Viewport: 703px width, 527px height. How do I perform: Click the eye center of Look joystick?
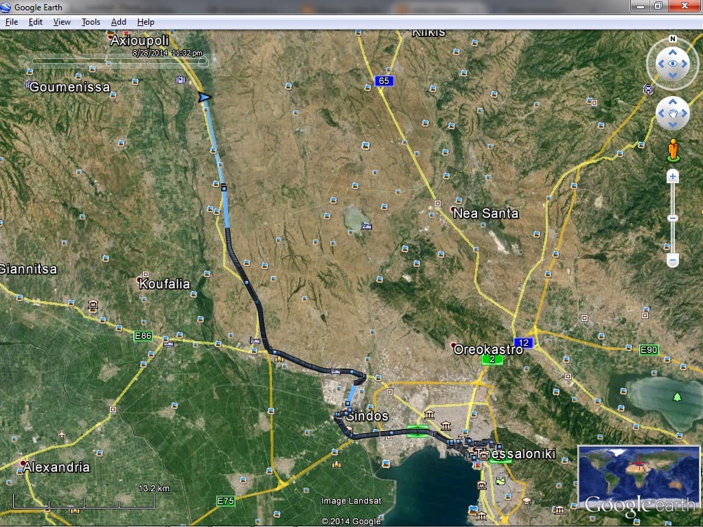pyautogui.click(x=673, y=64)
